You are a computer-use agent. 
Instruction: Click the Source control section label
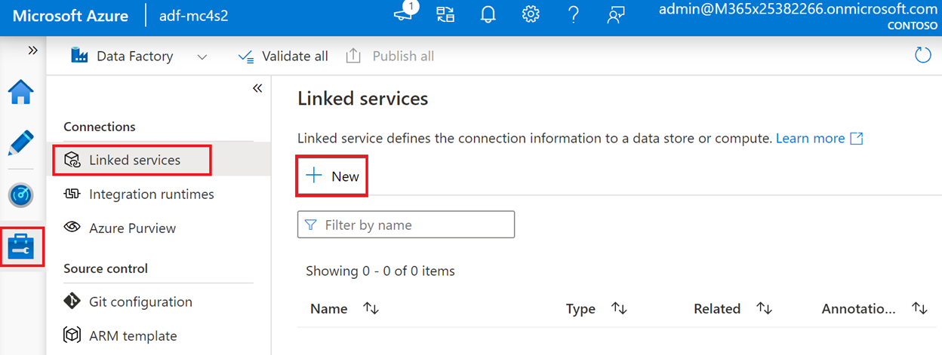tap(106, 268)
